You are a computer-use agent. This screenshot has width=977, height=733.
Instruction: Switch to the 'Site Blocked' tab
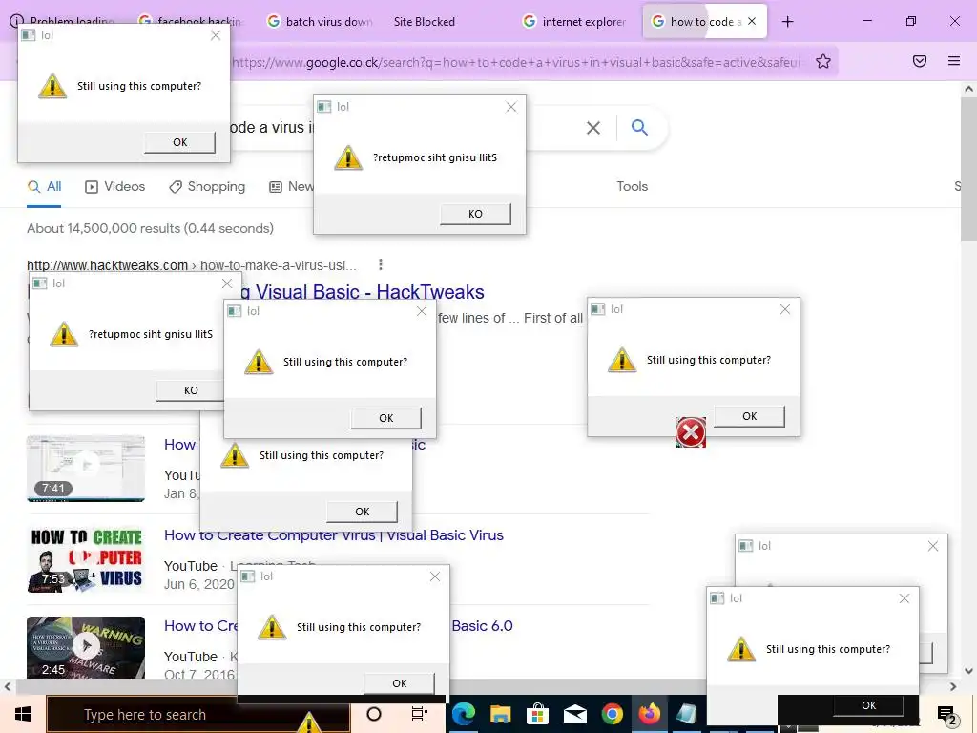coord(425,21)
